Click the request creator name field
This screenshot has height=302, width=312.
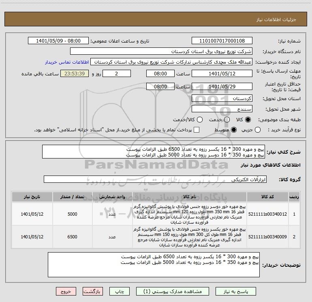click(171, 62)
